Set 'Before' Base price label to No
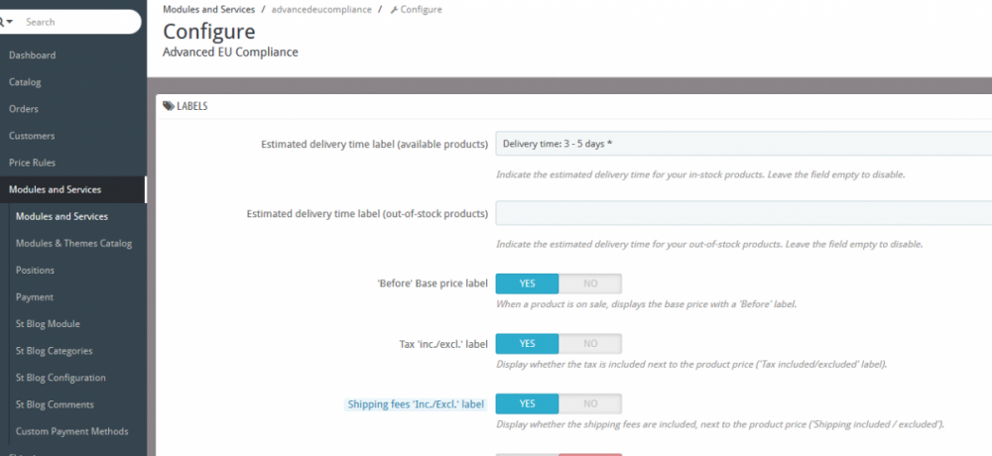Viewport: 992px width, 456px height. point(590,284)
